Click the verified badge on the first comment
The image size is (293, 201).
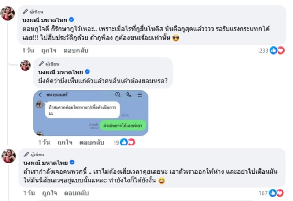(x=72, y=19)
